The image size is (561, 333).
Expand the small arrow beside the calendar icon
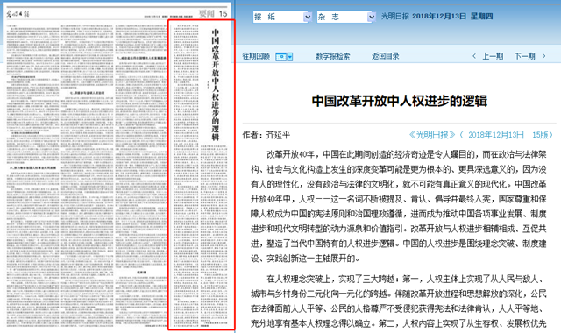pos(290,56)
